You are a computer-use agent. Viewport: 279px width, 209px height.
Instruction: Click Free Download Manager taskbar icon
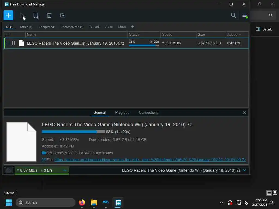point(118,202)
